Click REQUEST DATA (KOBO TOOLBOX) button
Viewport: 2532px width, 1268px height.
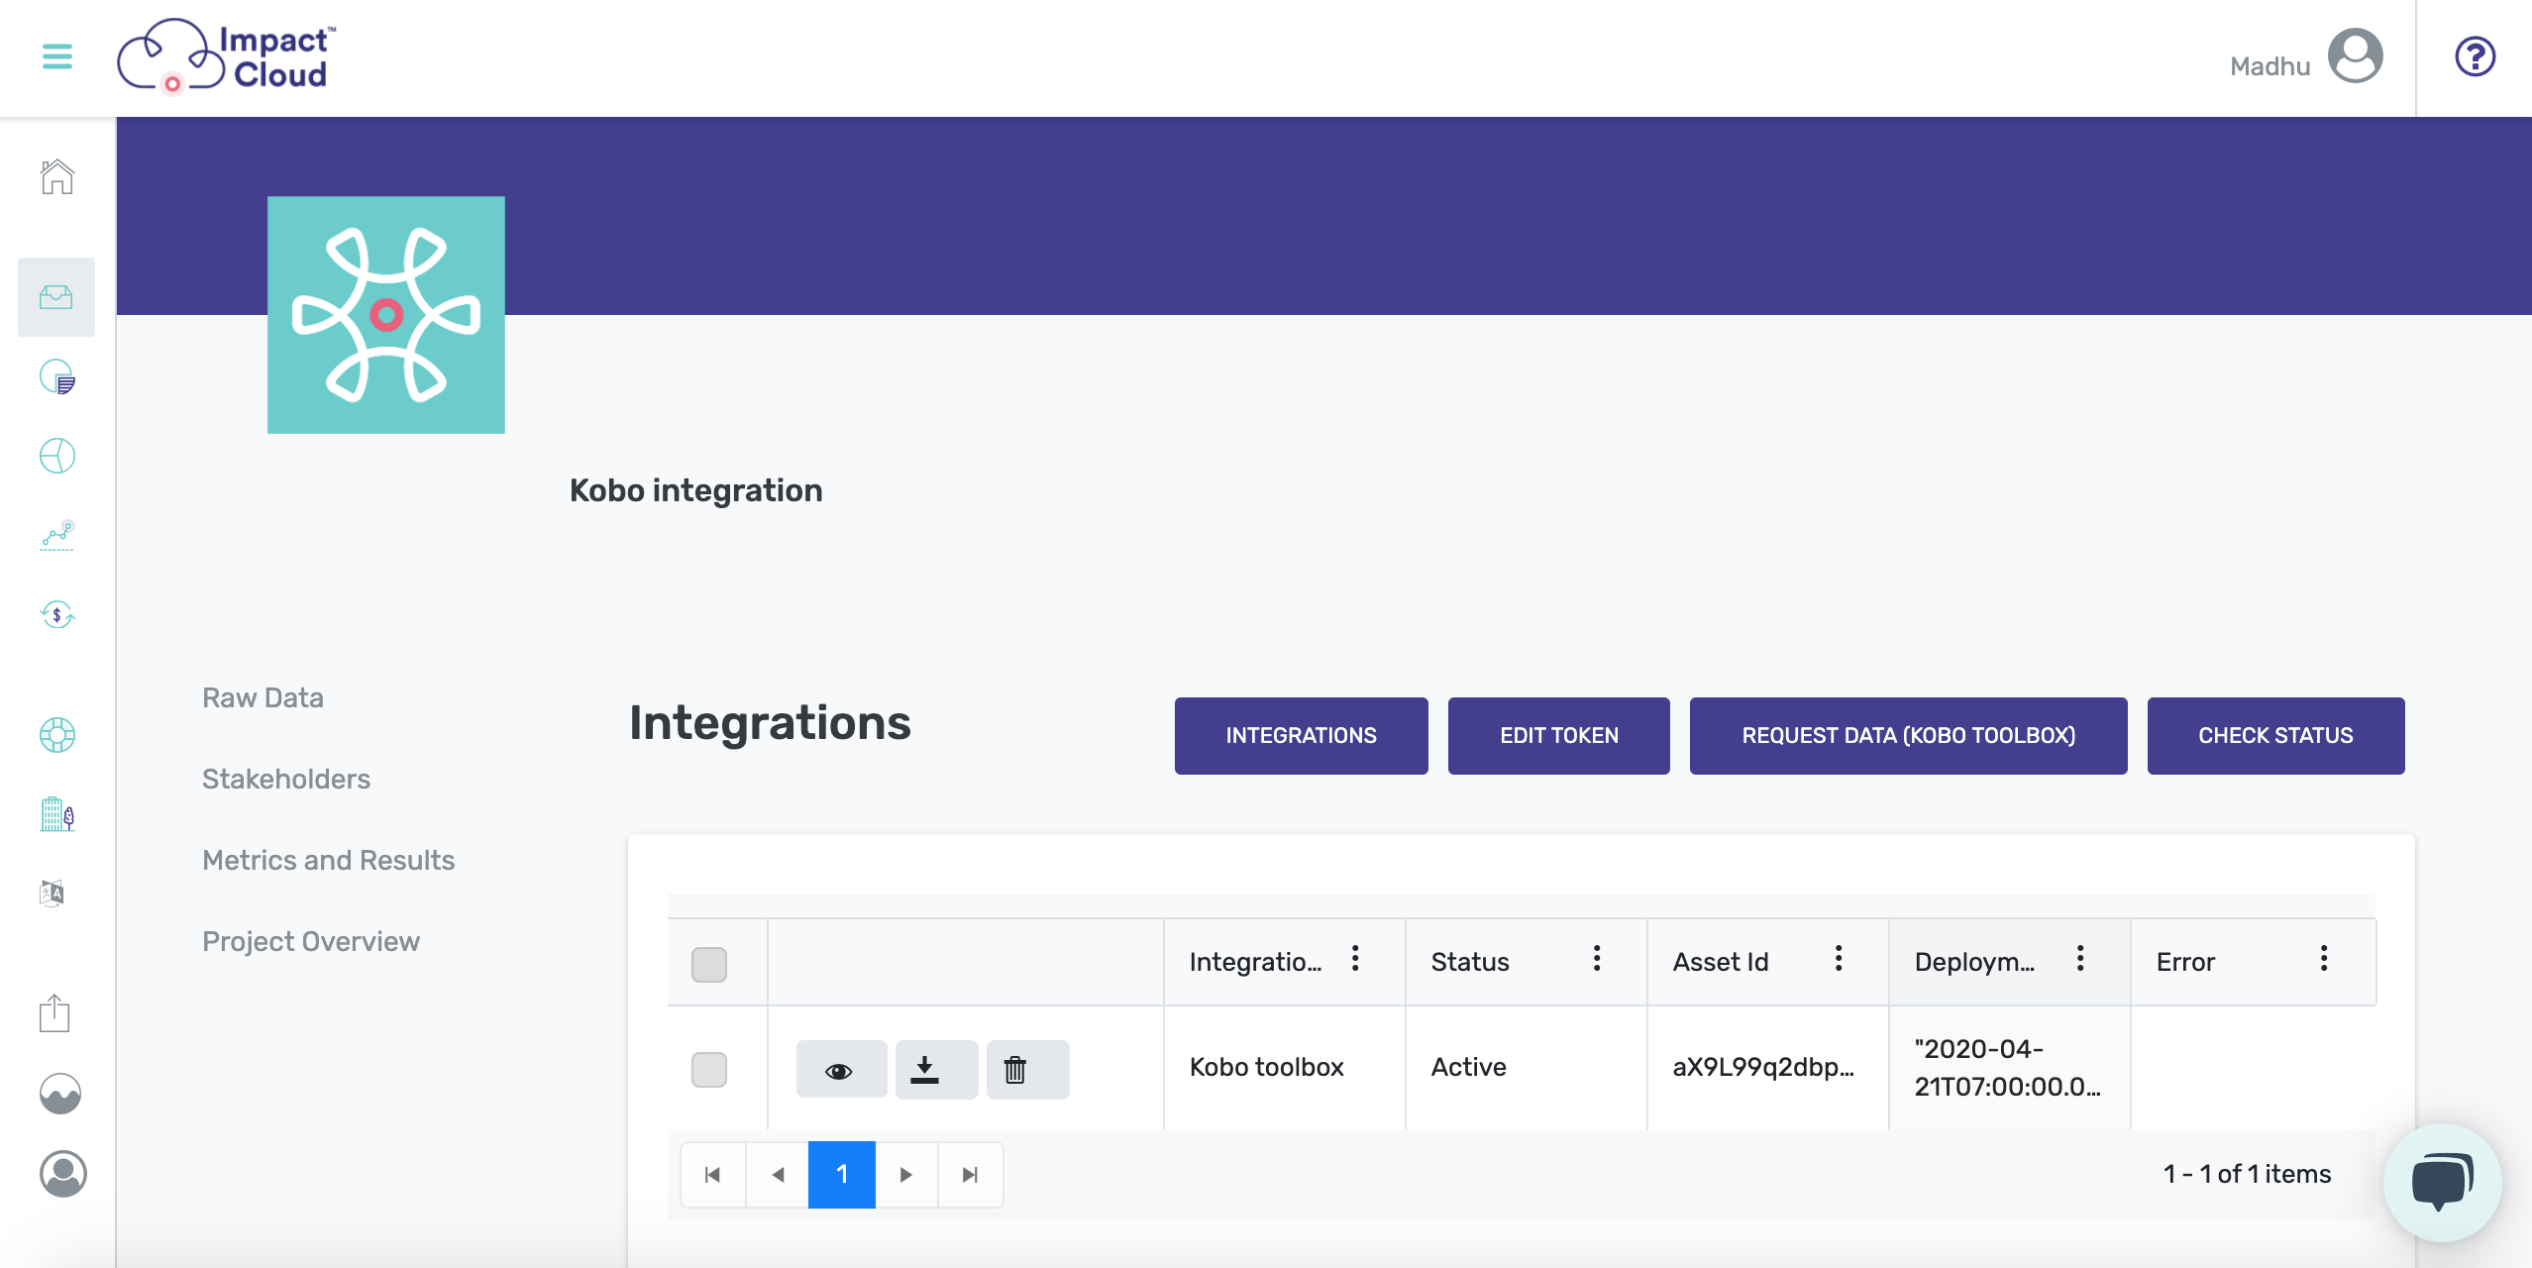[x=1909, y=736]
